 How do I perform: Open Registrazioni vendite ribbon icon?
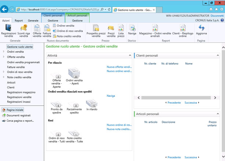(x=8, y=31)
